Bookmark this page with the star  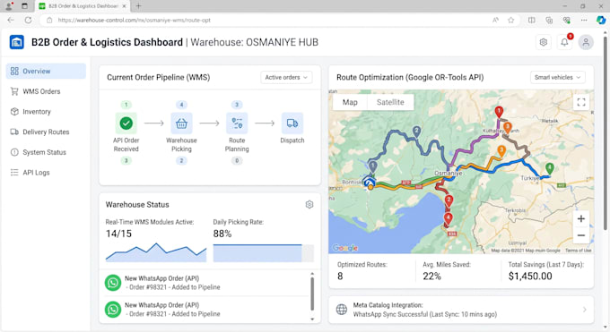[510, 21]
